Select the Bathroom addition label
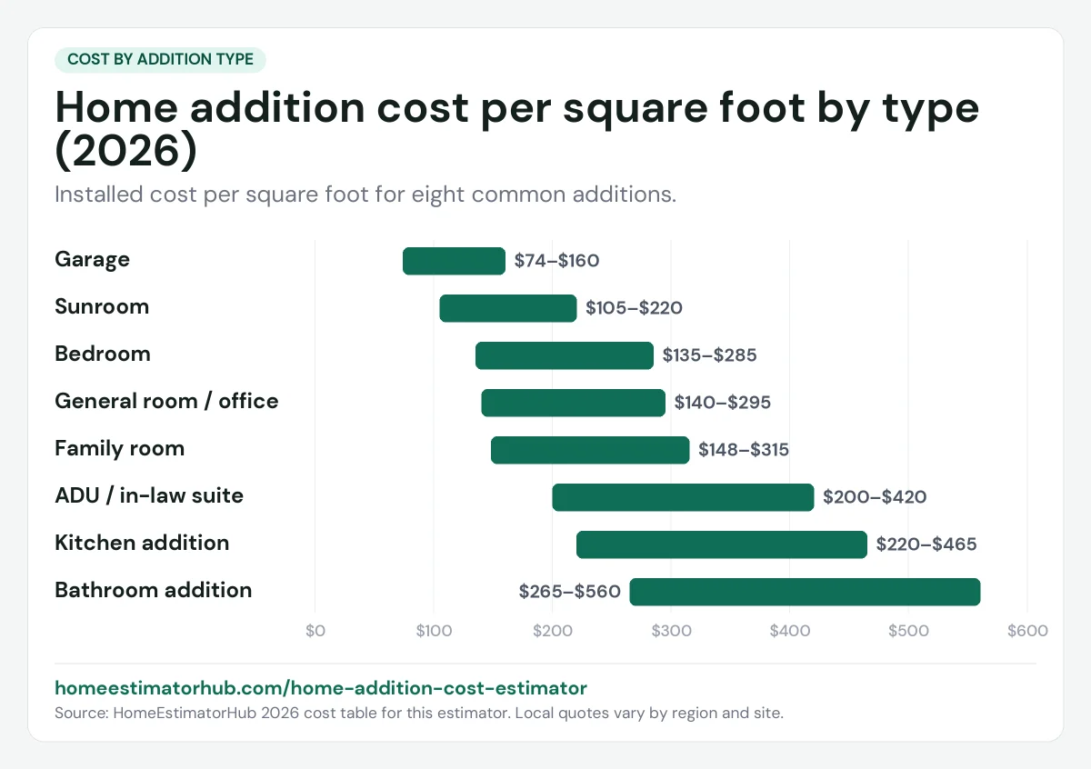The width and height of the screenshot is (1091, 769). pos(153,591)
